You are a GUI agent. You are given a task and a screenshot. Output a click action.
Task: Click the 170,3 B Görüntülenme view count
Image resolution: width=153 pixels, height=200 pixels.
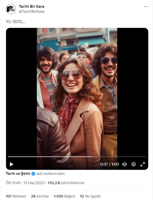pyautogui.click(x=66, y=183)
